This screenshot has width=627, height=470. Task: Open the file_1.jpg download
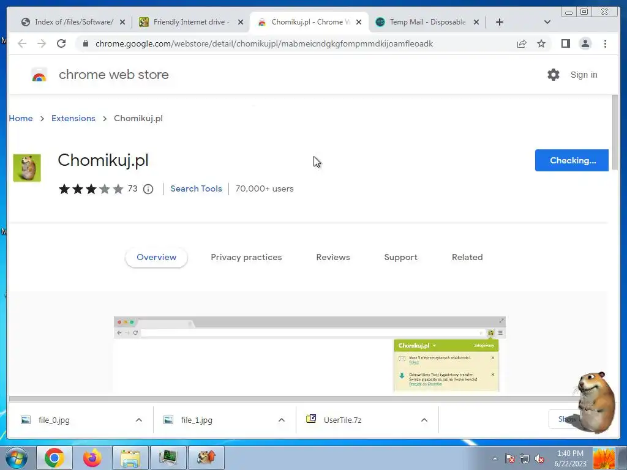[x=197, y=420]
